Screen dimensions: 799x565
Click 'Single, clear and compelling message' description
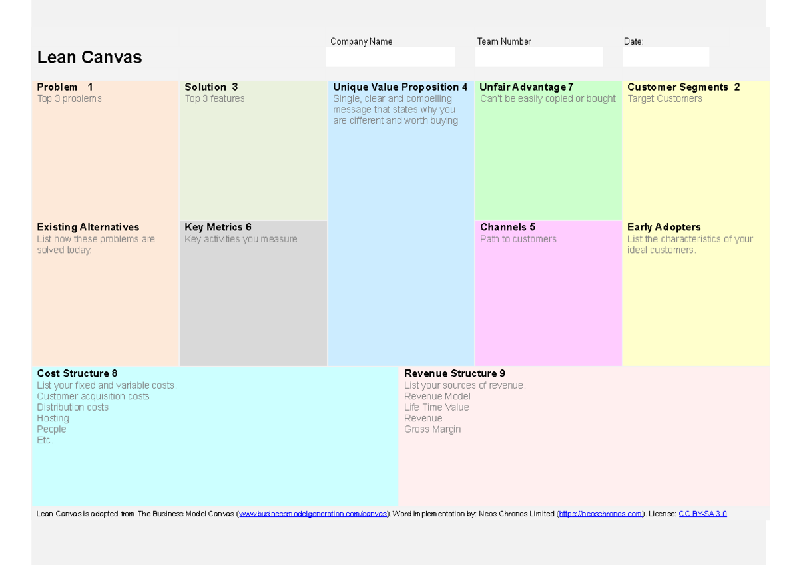(396, 110)
